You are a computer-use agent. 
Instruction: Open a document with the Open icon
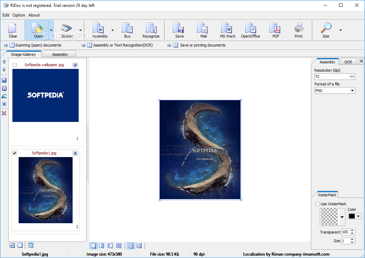(37, 30)
